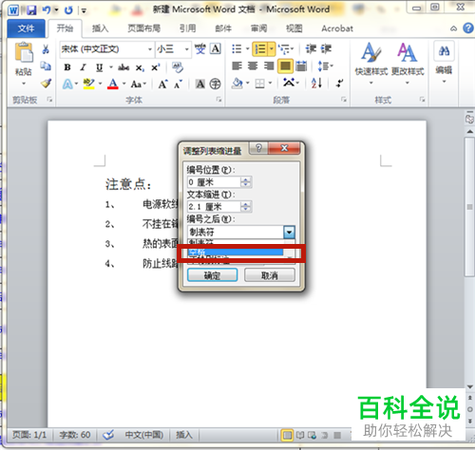
Task: Click Cancel in the indent dialog
Action: click(x=270, y=275)
